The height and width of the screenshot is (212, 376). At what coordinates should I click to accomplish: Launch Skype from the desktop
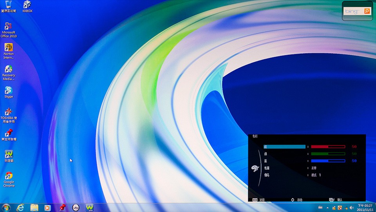(x=8, y=91)
